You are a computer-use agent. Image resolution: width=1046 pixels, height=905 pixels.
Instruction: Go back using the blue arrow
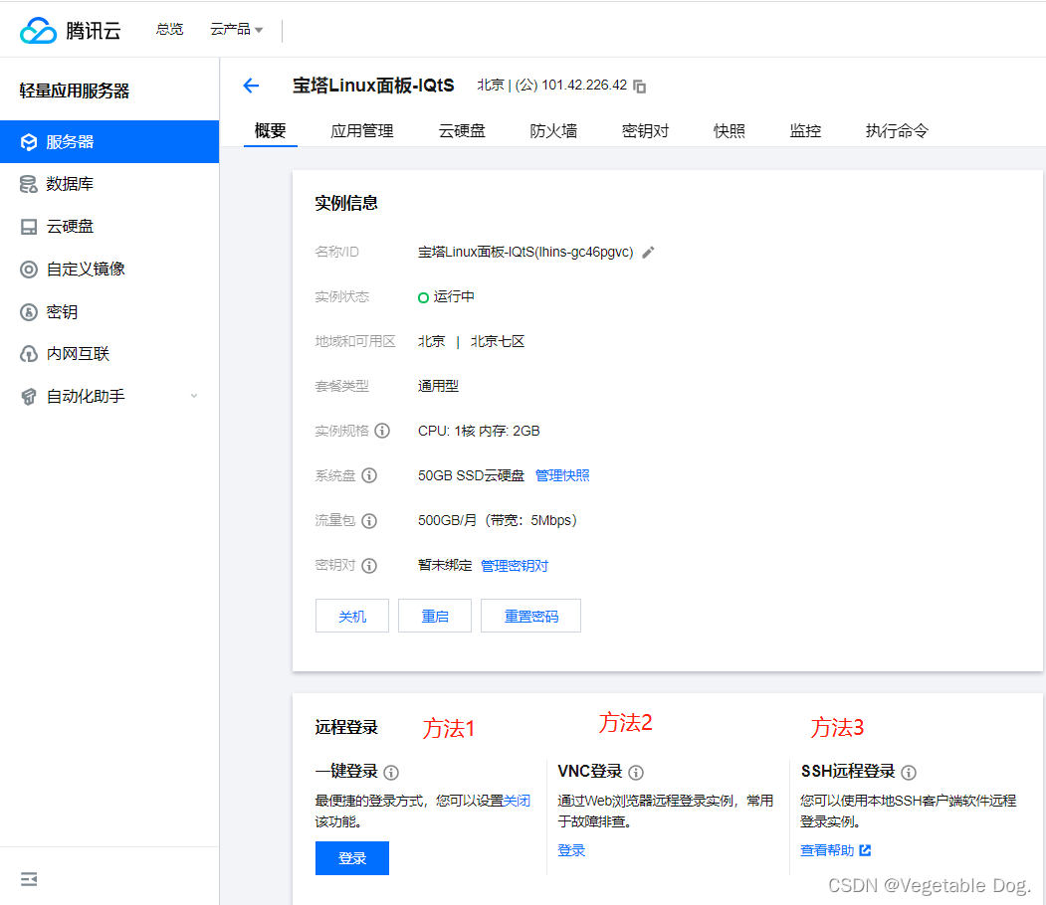251,86
